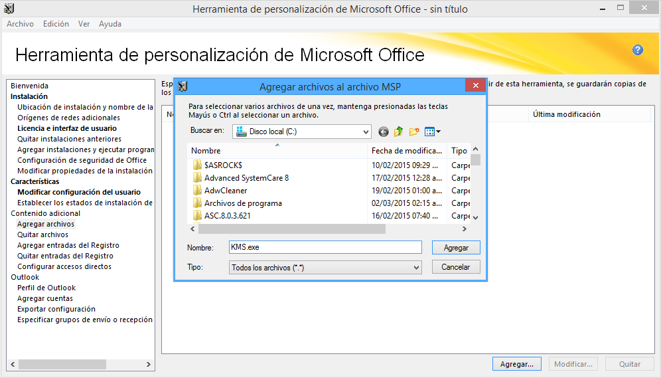Click the Nombre filename input field
The image size is (661, 378).
point(325,247)
